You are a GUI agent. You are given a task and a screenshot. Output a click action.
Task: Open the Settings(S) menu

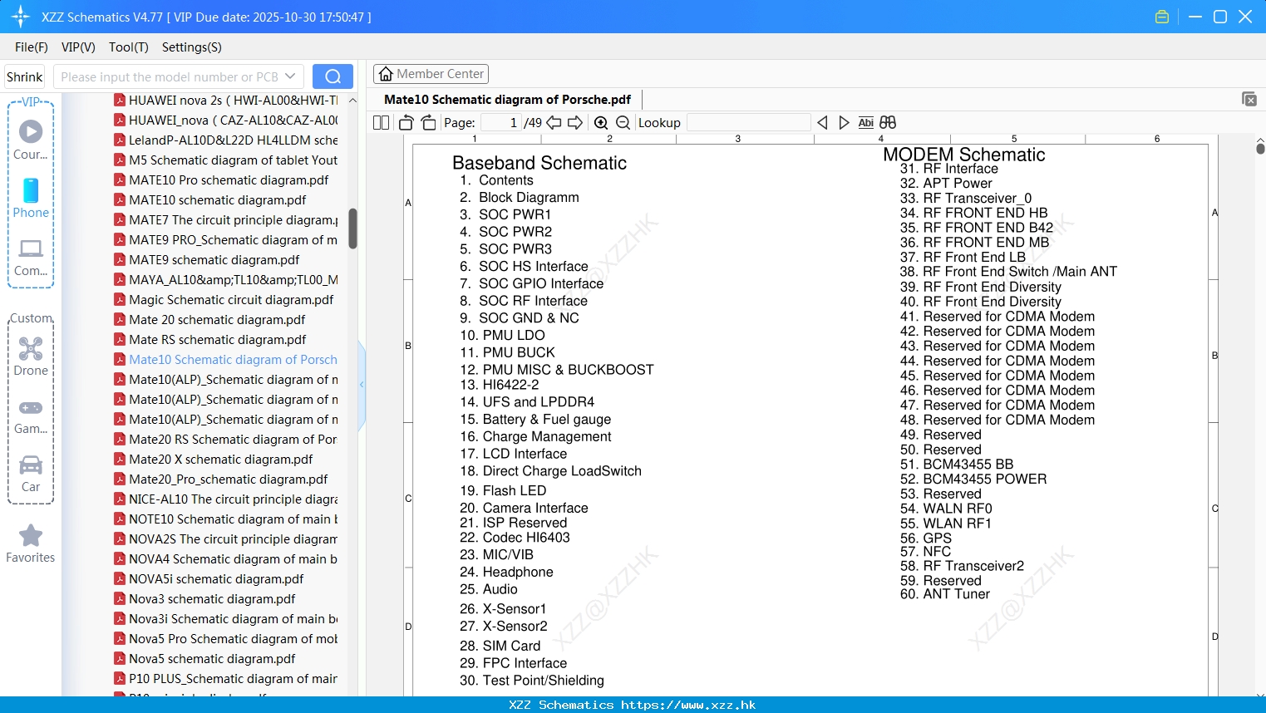[192, 47]
